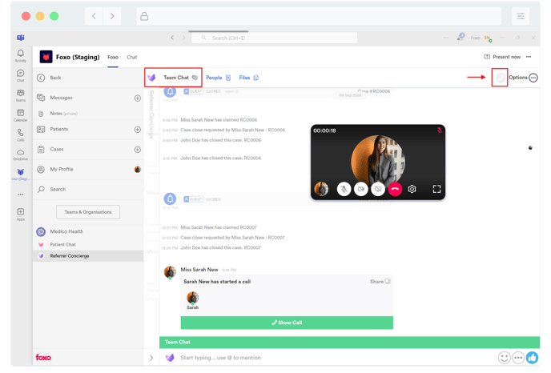Viewport: 551px width, 373px height.
Task: Go Back in Foxo menu
Action: [88, 78]
